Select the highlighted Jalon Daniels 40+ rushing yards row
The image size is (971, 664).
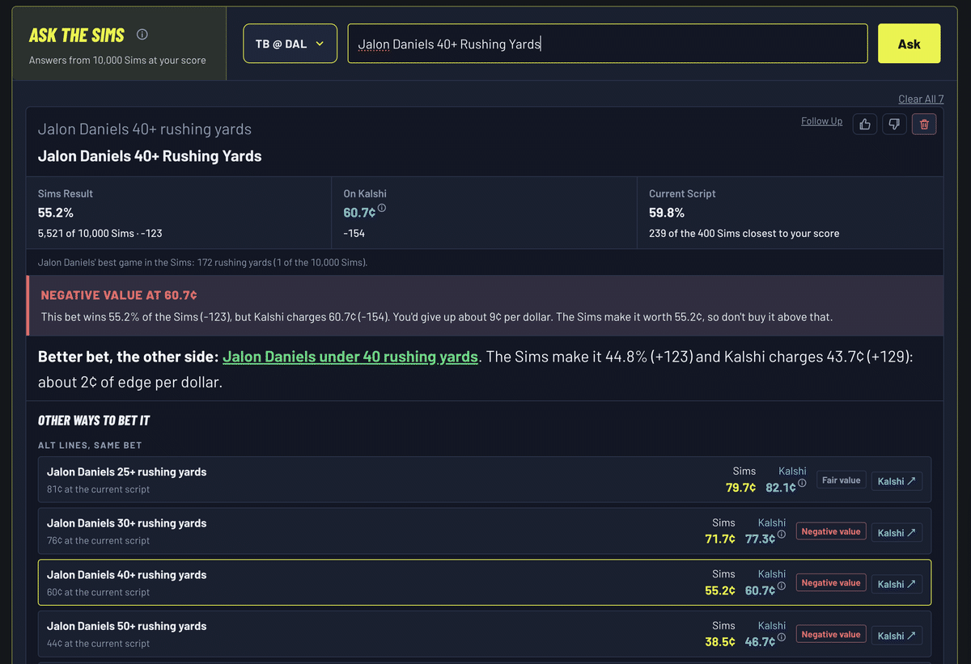(x=485, y=583)
